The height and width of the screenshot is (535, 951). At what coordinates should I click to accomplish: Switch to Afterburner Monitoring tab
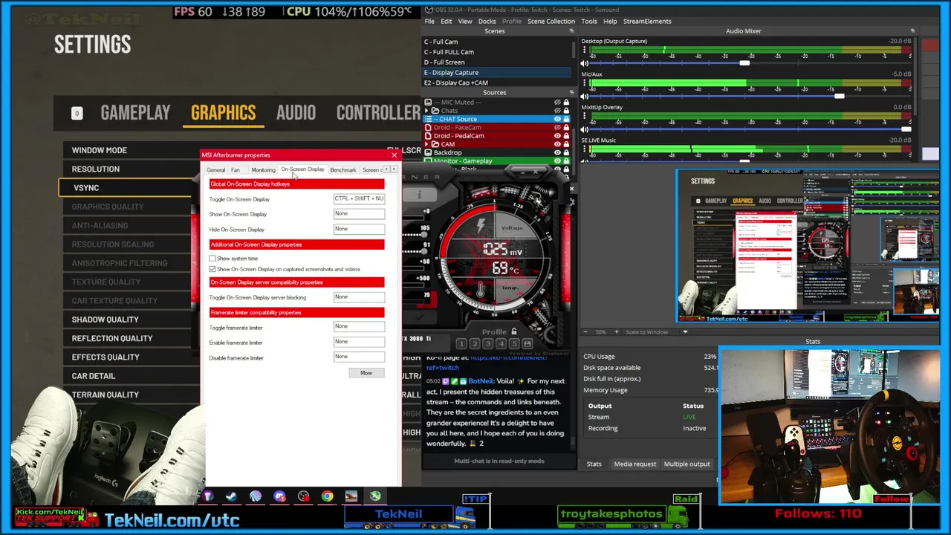[x=263, y=170]
